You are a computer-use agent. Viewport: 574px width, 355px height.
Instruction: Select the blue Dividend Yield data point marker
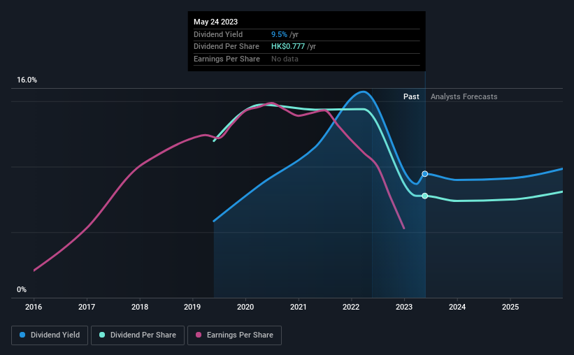click(x=424, y=174)
